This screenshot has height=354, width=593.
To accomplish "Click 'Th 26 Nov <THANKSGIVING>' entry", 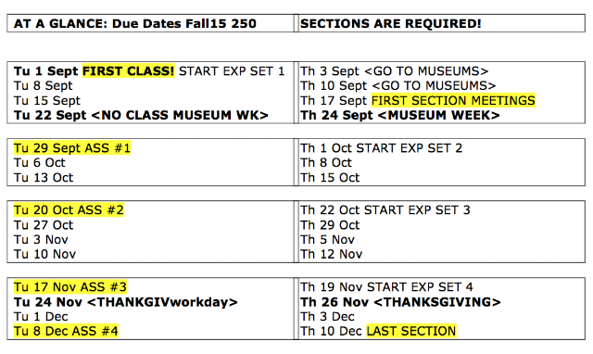I will tap(400, 302).
